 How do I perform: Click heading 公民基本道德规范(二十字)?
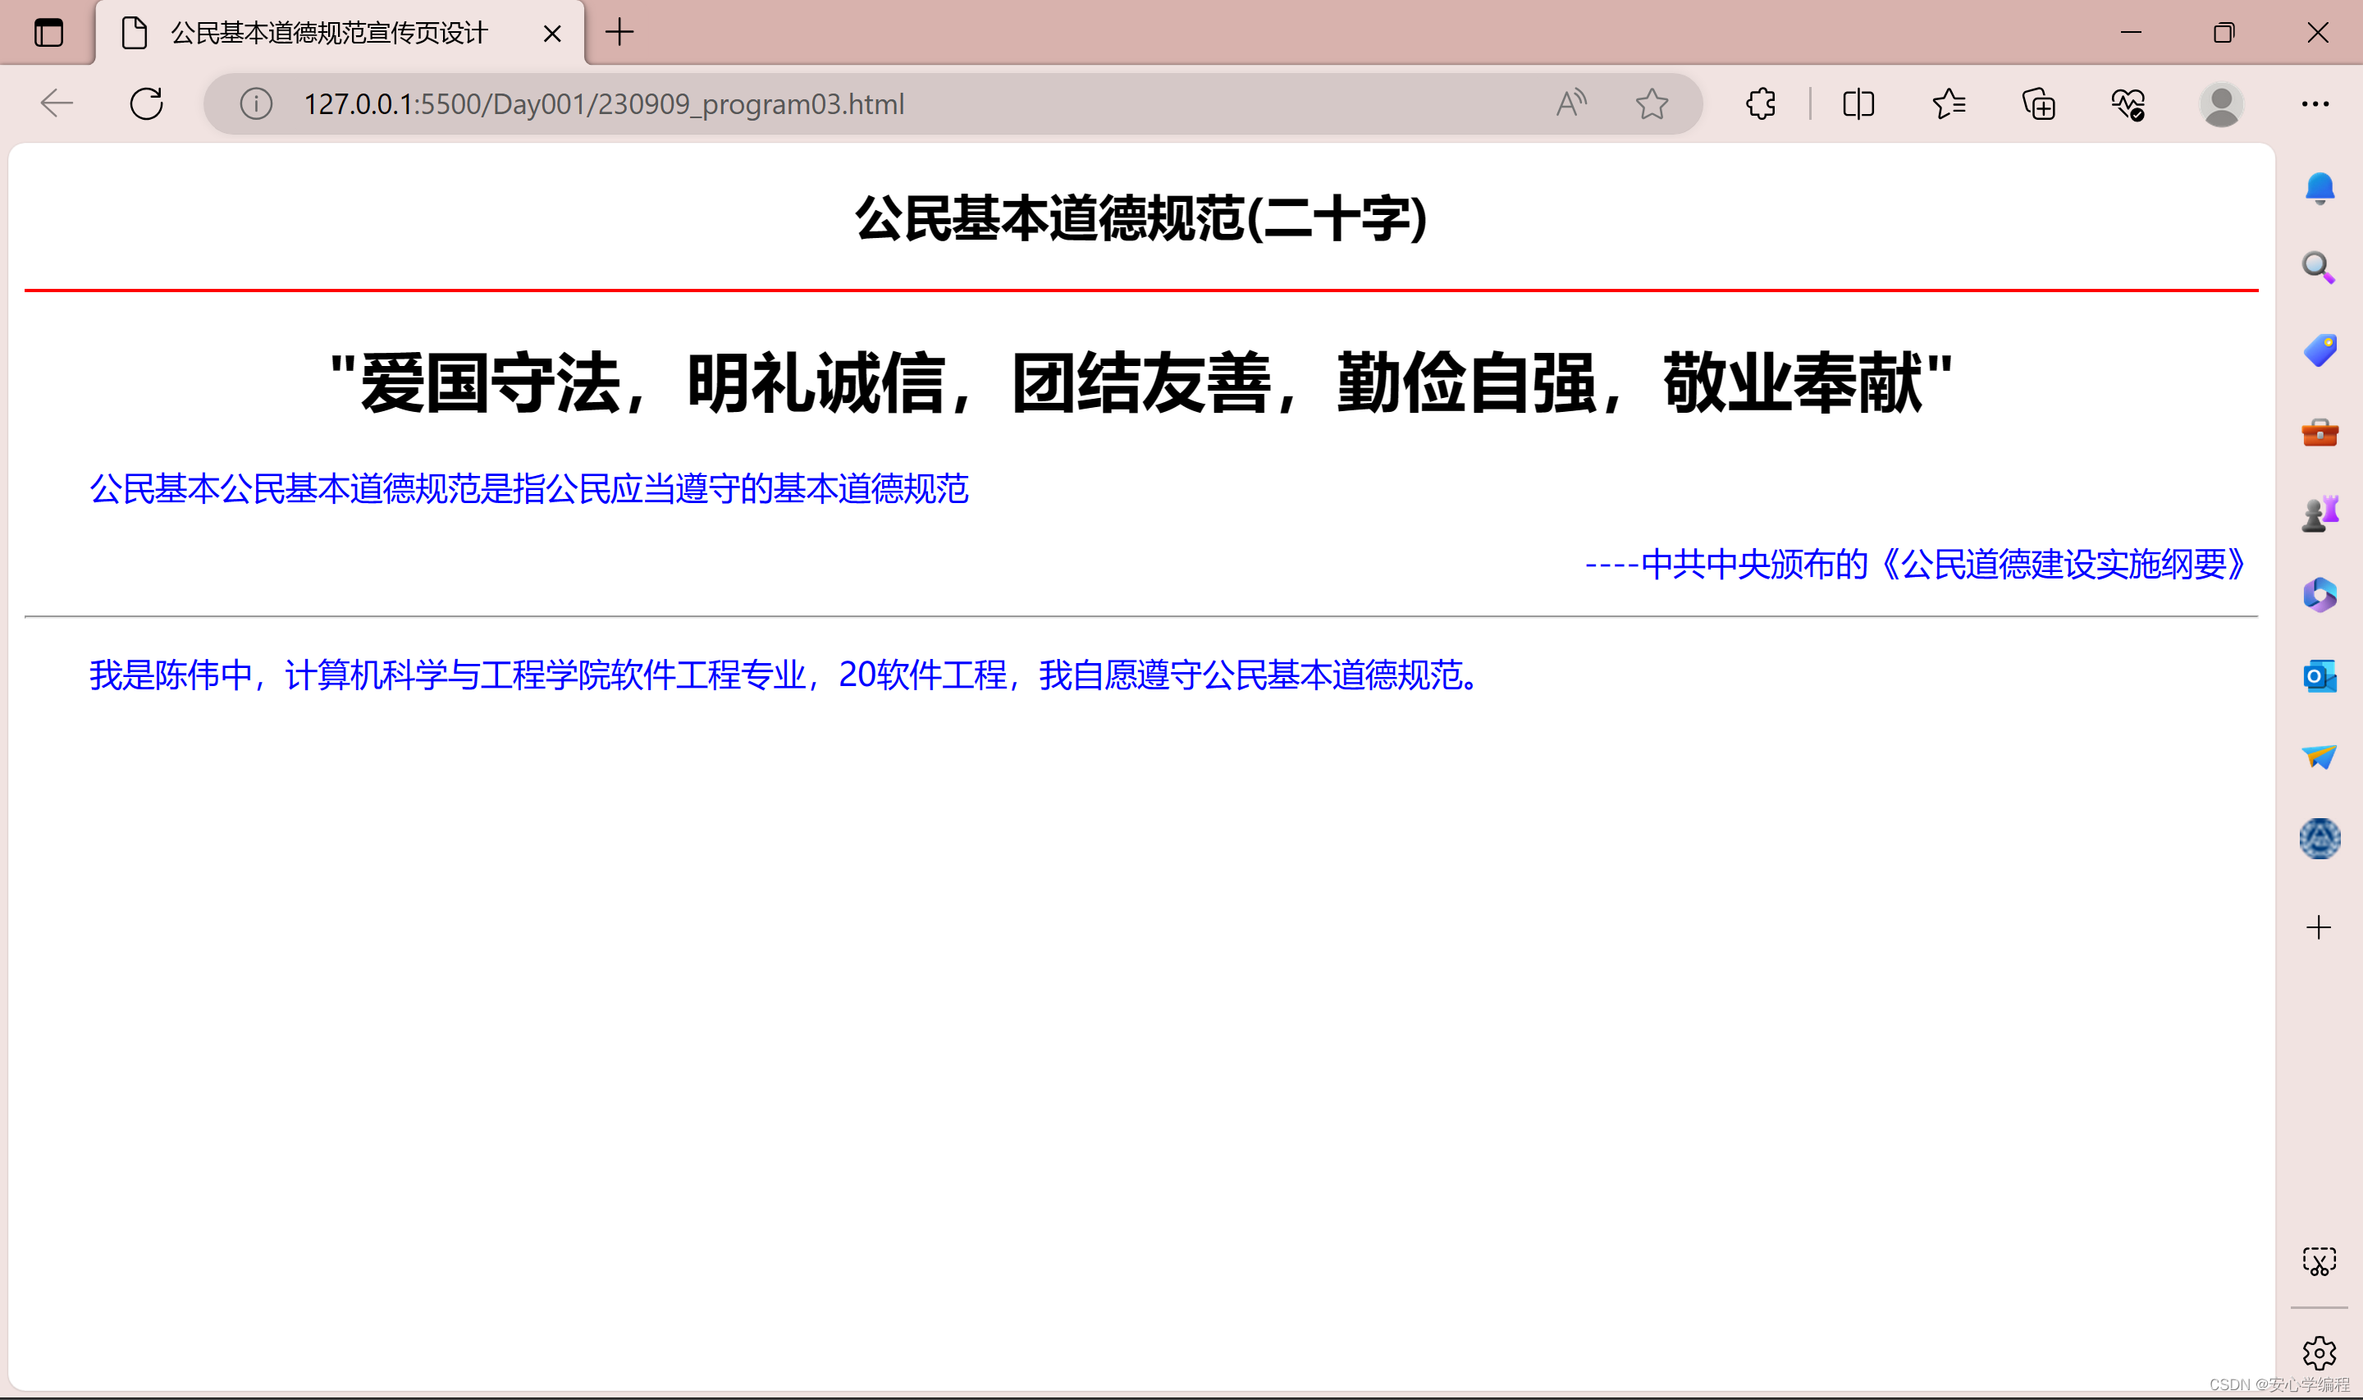(x=1141, y=219)
